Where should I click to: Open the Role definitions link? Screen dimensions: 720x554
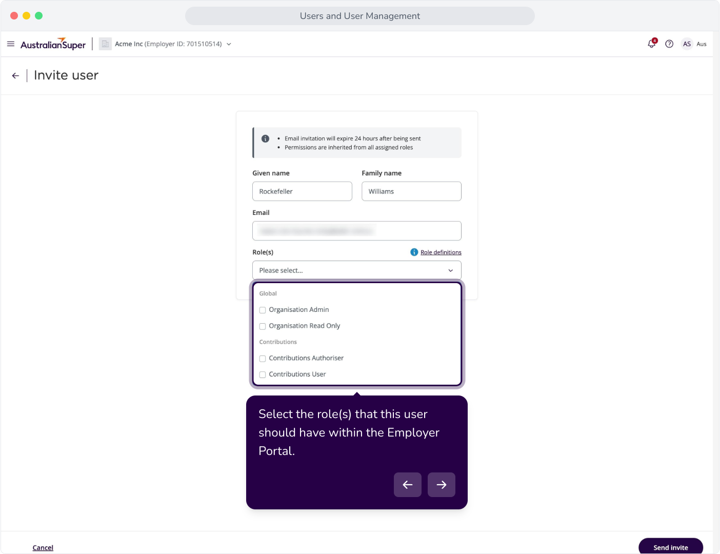(x=441, y=252)
